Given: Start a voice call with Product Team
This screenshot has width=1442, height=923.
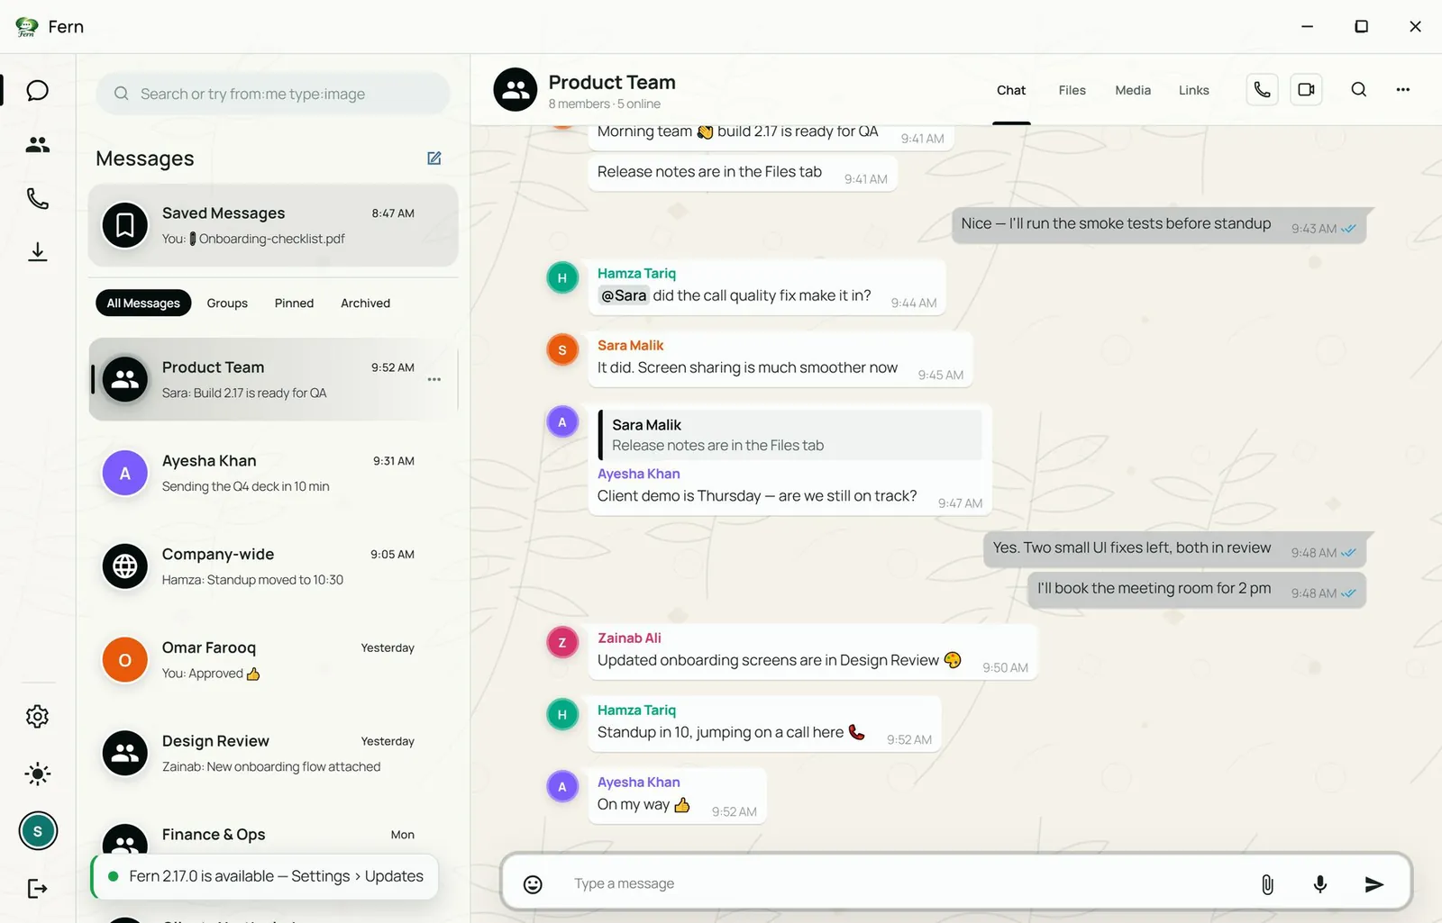Looking at the screenshot, I should pos(1262,90).
